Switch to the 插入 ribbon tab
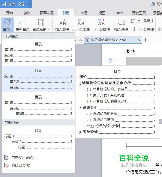This screenshot has height=177, width=162. pyautogui.click(x=27, y=13)
